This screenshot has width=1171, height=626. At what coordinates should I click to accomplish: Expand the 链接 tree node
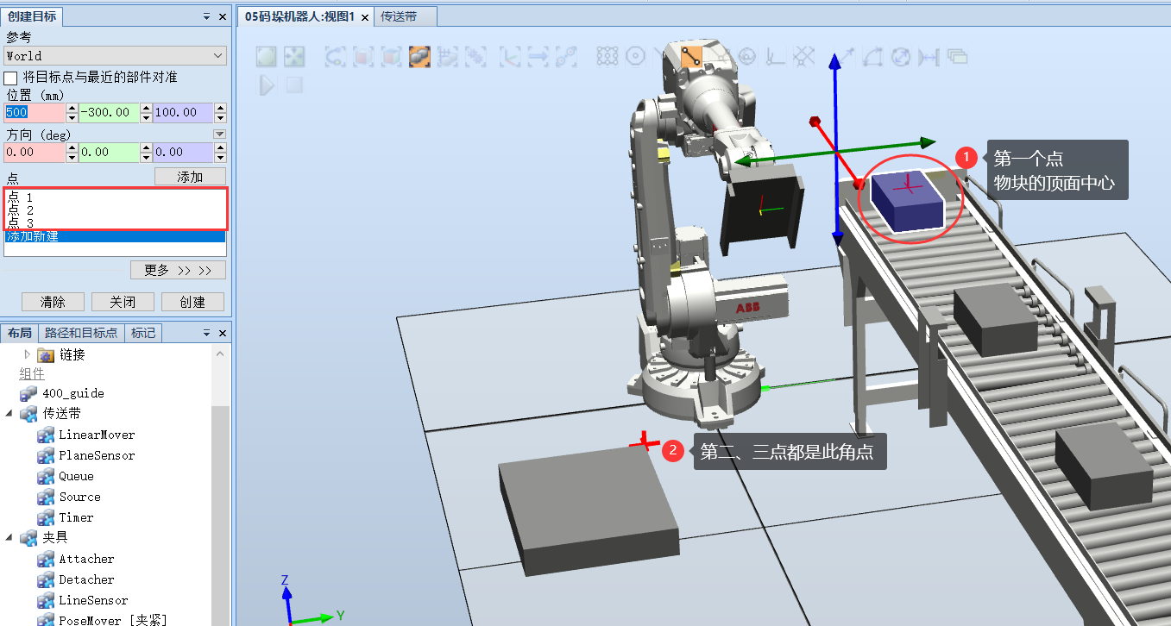pos(26,356)
